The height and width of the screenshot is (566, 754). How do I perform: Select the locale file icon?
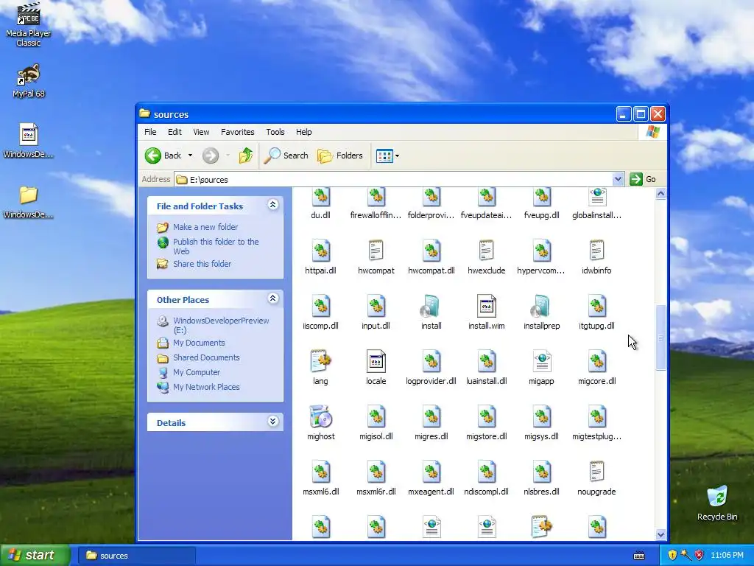pyautogui.click(x=376, y=361)
